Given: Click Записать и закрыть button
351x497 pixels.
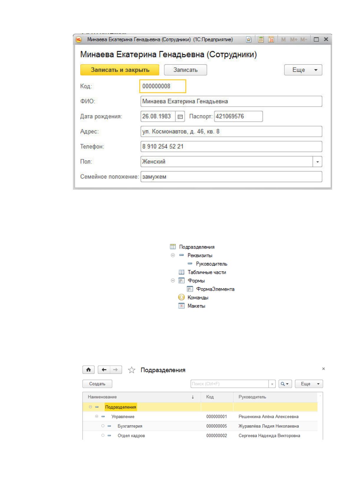Looking at the screenshot, I should pos(120,70).
